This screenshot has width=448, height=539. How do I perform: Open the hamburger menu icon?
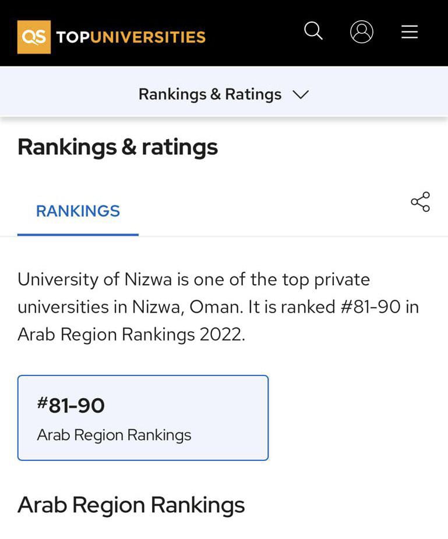(x=410, y=31)
